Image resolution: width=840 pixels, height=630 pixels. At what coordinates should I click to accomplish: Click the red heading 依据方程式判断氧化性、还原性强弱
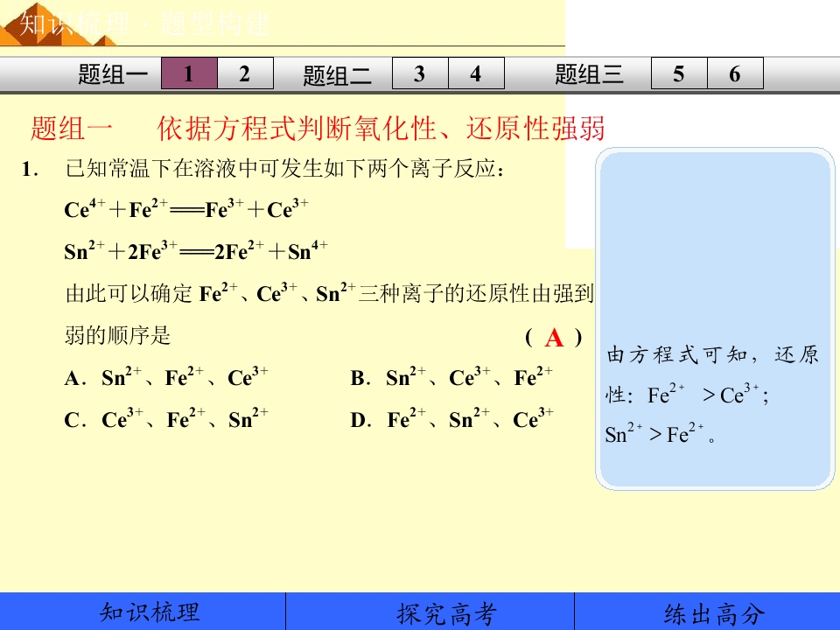pos(381,129)
